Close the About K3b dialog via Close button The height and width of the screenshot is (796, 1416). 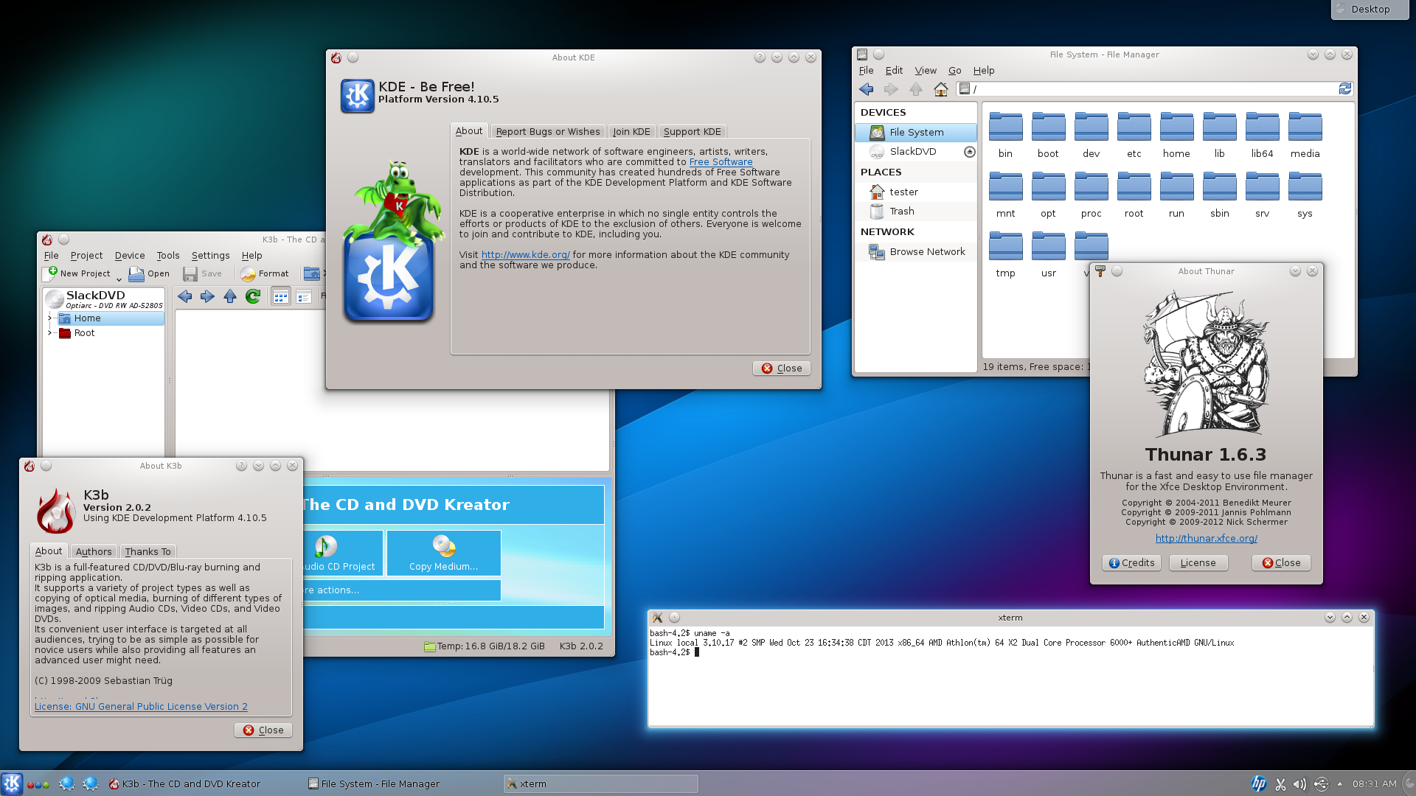[263, 730]
